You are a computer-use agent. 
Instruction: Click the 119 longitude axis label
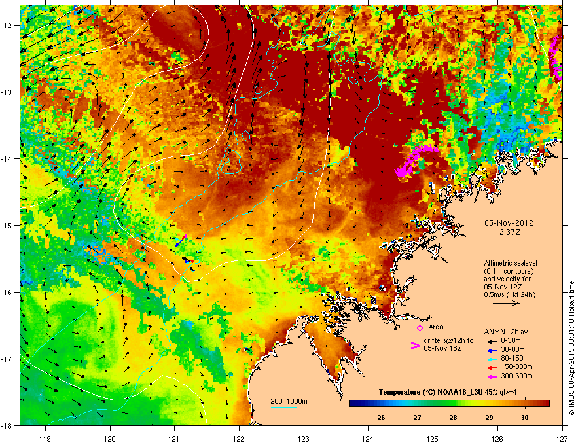click(x=45, y=438)
